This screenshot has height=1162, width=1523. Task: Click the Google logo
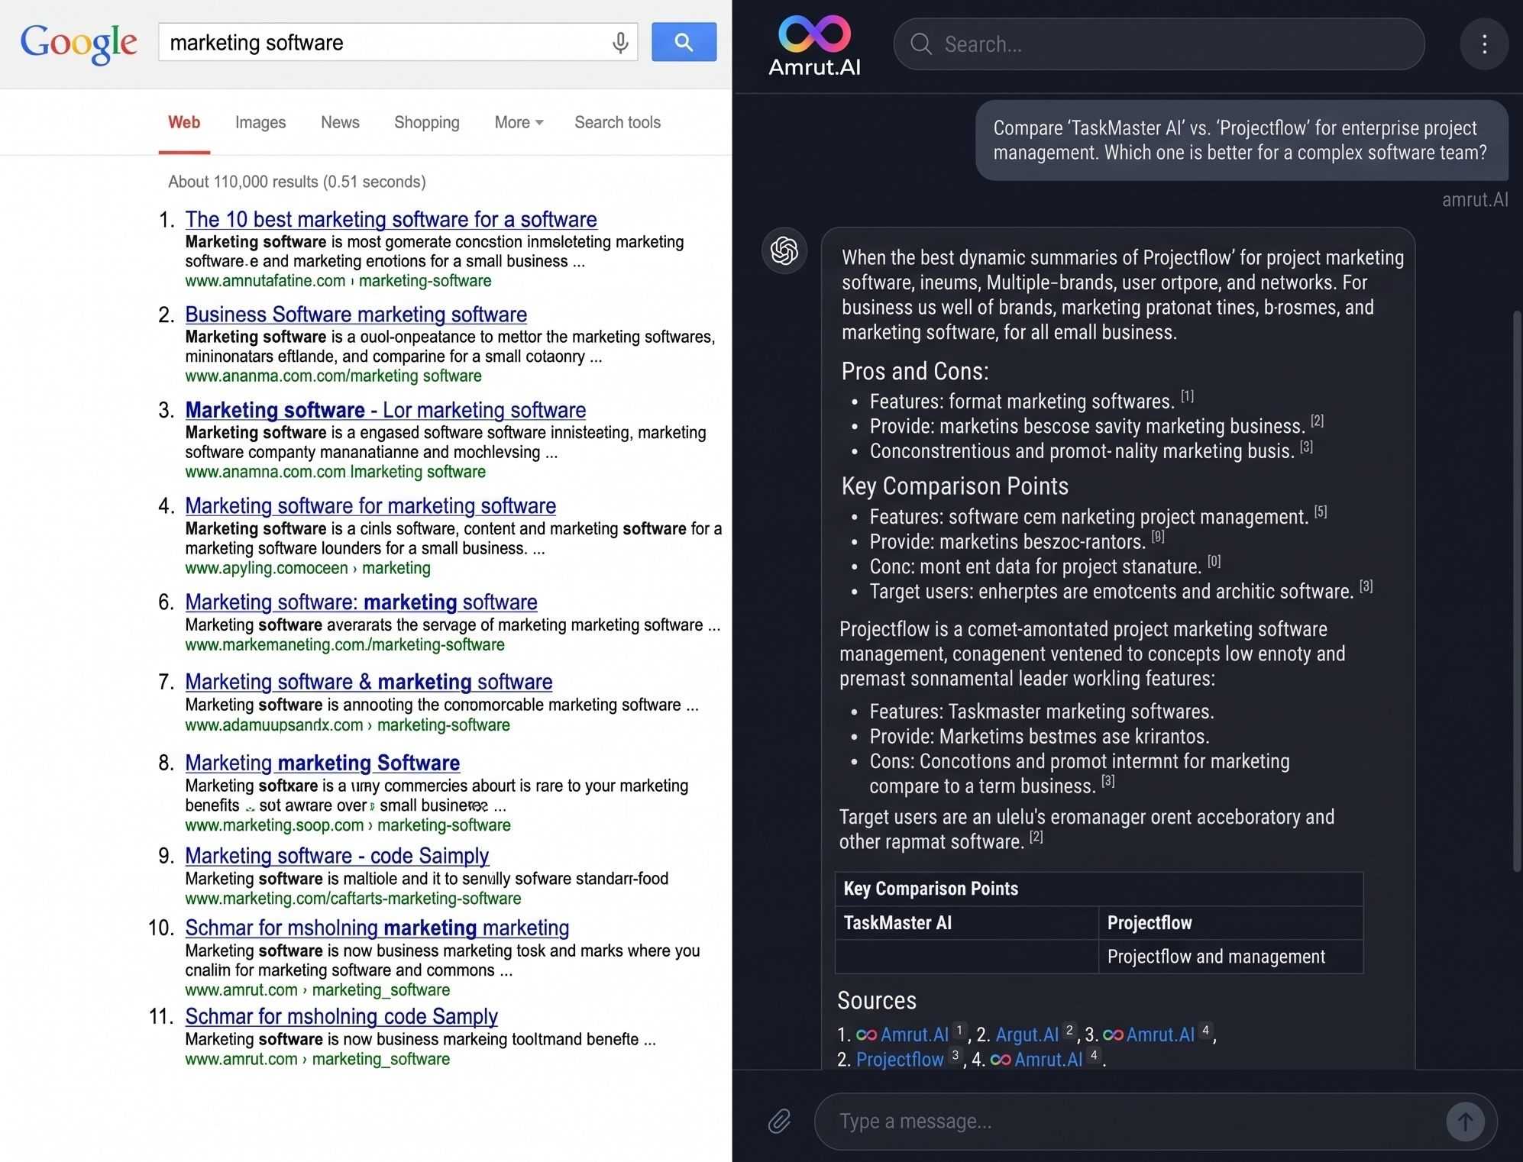pyautogui.click(x=79, y=43)
